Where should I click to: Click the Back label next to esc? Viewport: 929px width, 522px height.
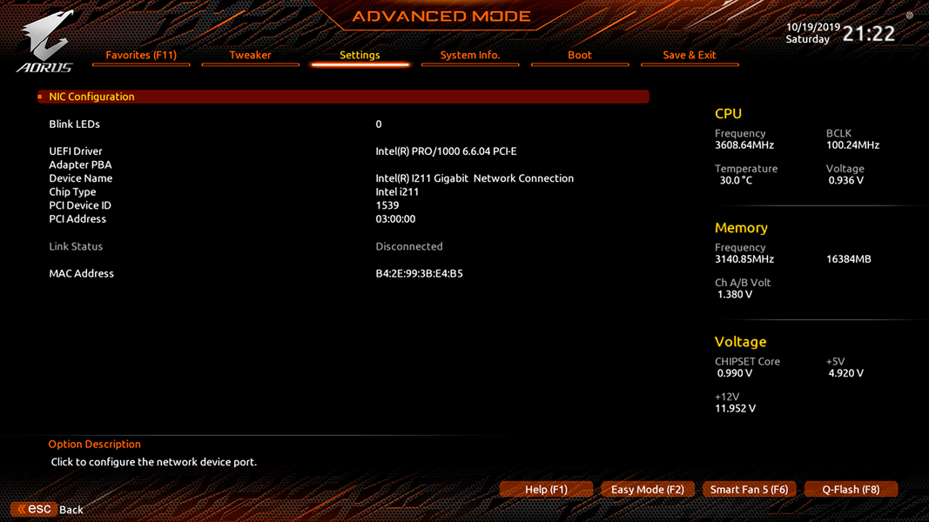coord(71,510)
